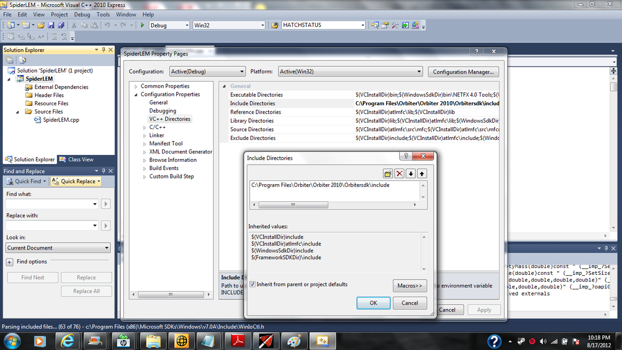Click the find next arrow beside Find what

point(106,204)
